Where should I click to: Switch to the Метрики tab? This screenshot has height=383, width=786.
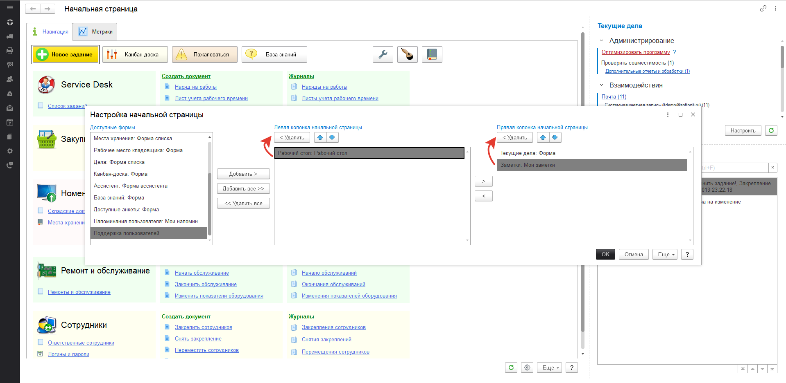tap(95, 32)
